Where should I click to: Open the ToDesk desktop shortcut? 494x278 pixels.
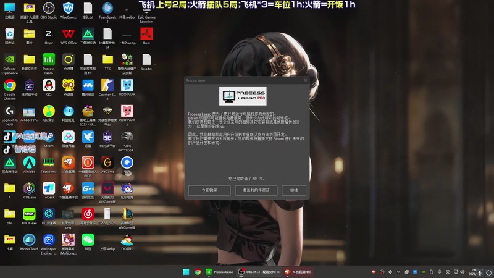(x=49, y=191)
